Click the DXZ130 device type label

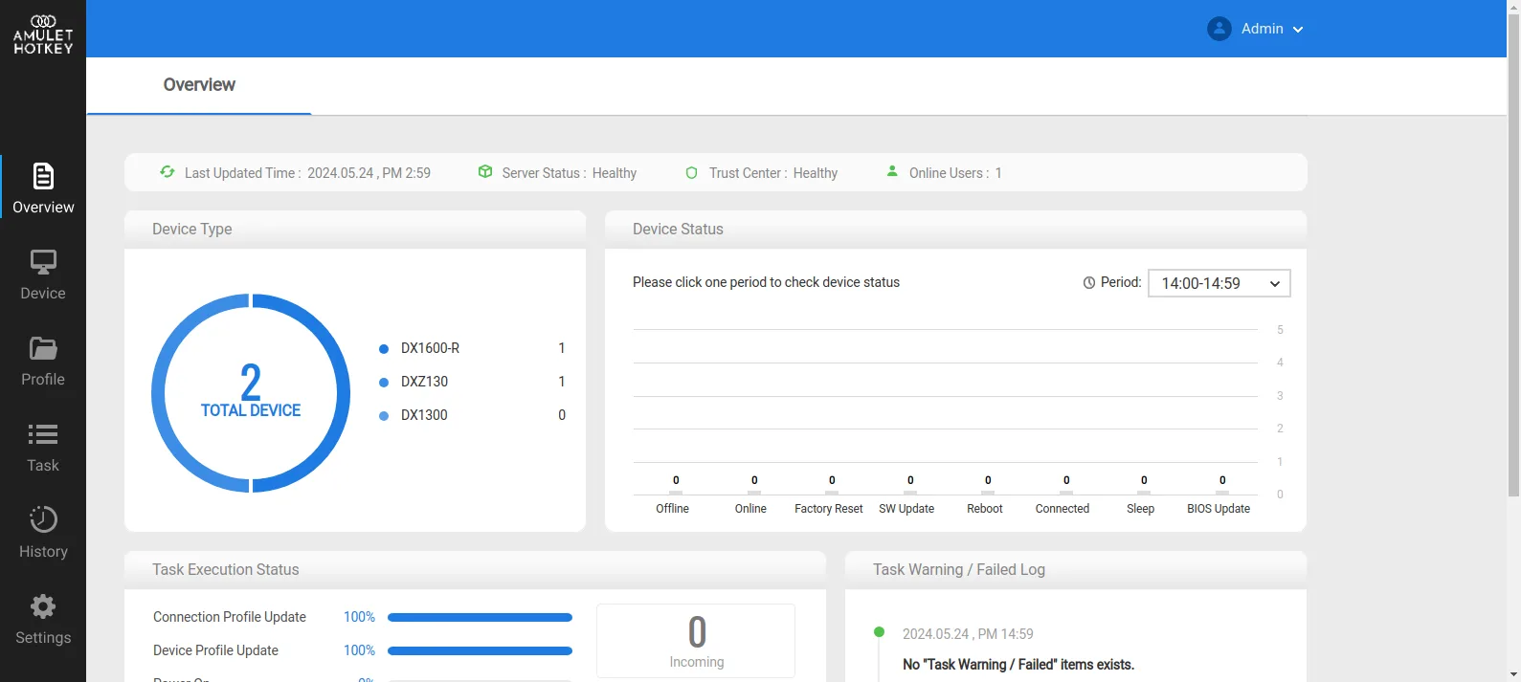pos(425,382)
